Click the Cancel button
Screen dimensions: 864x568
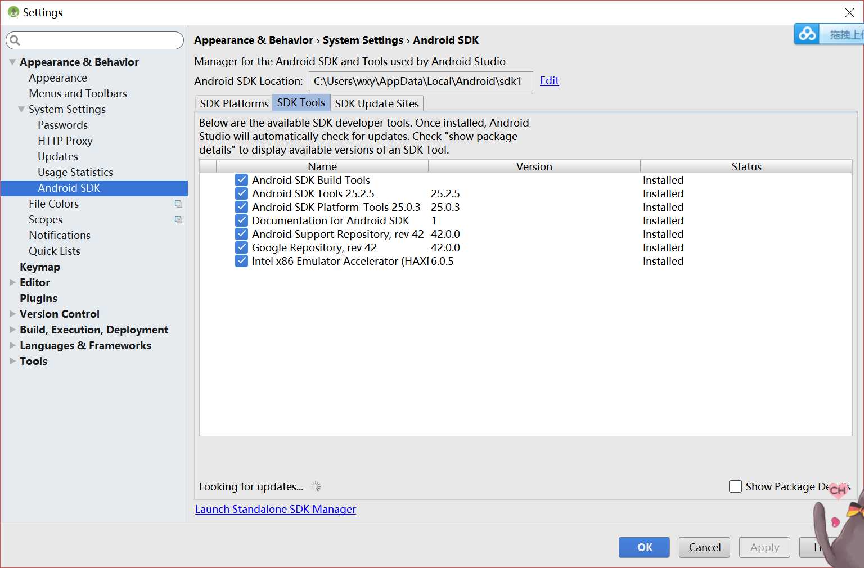[704, 547]
